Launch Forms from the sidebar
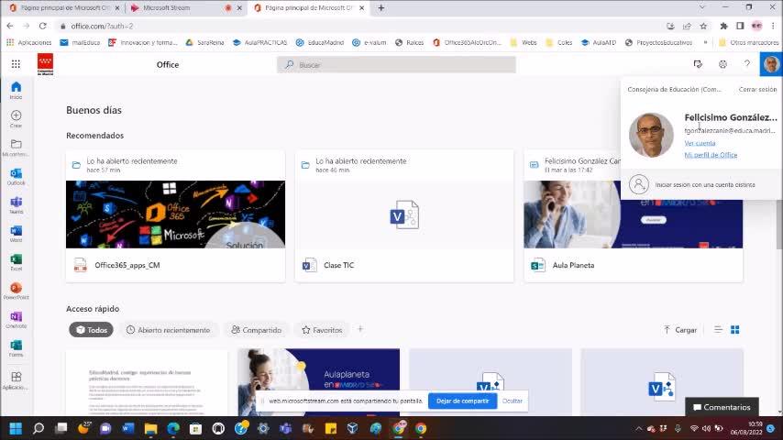 pyautogui.click(x=16, y=348)
